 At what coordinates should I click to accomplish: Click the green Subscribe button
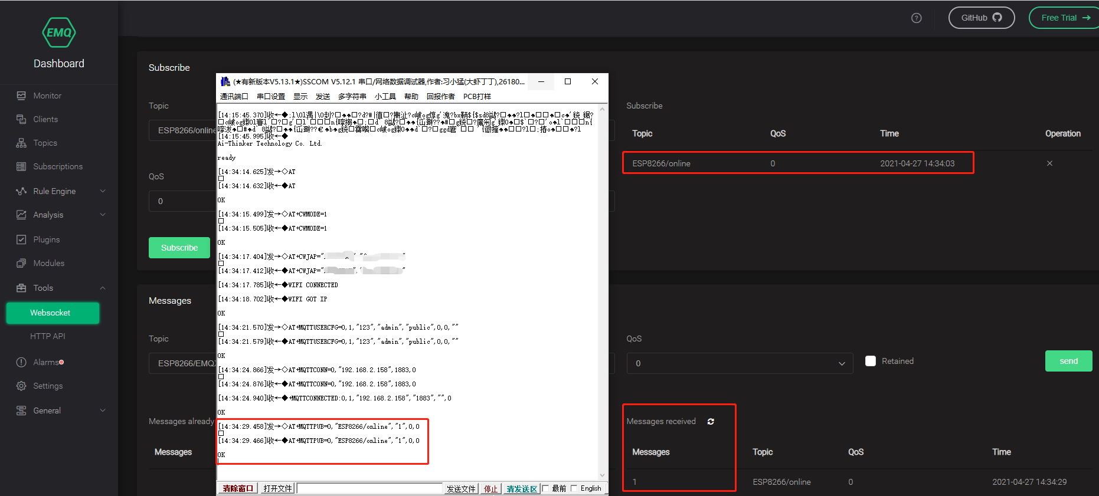[x=179, y=248]
